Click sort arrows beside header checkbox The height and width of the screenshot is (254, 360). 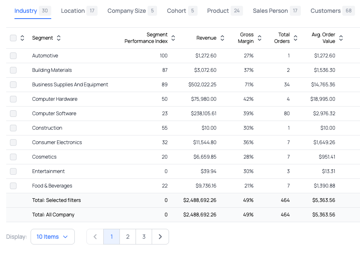tap(22, 38)
